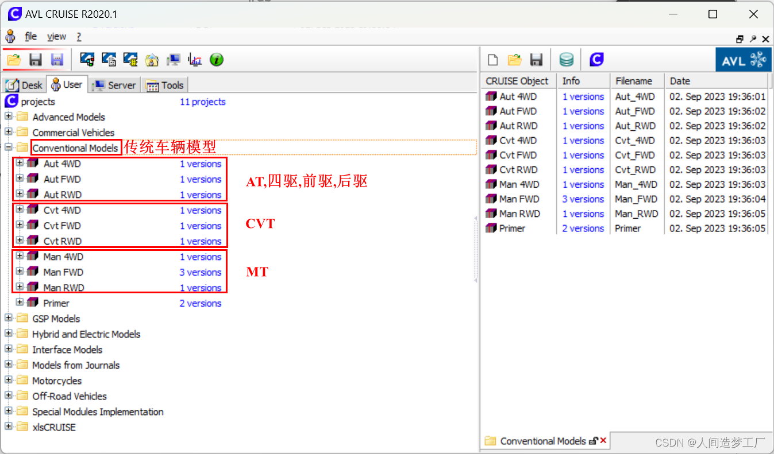Expand the Interface Models folder
Screen dimensions: 774x454
[x=9, y=349]
